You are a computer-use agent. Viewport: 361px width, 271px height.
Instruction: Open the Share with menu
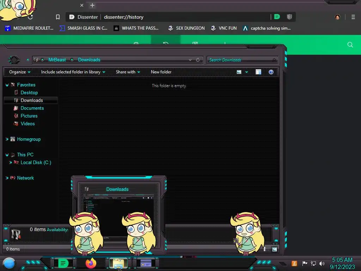128,72
